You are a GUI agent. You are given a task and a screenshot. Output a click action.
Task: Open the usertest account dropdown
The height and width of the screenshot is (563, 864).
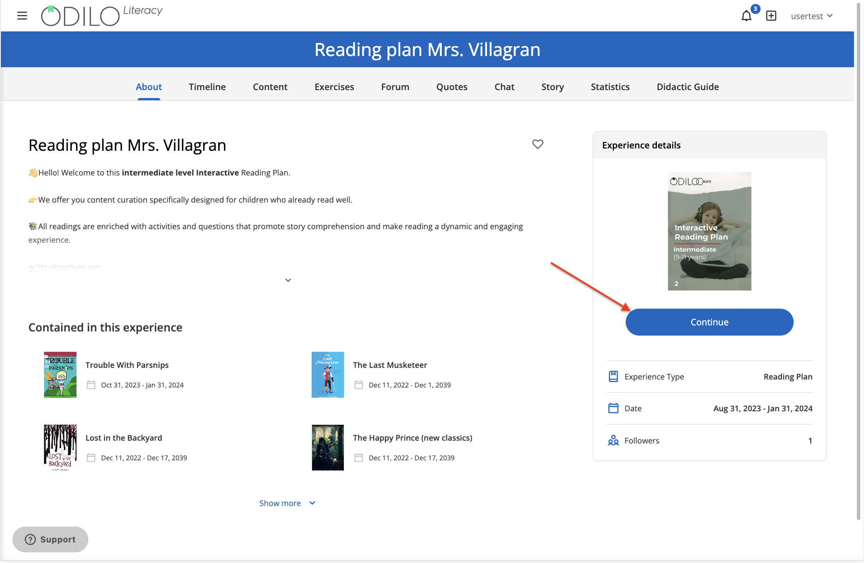click(812, 16)
